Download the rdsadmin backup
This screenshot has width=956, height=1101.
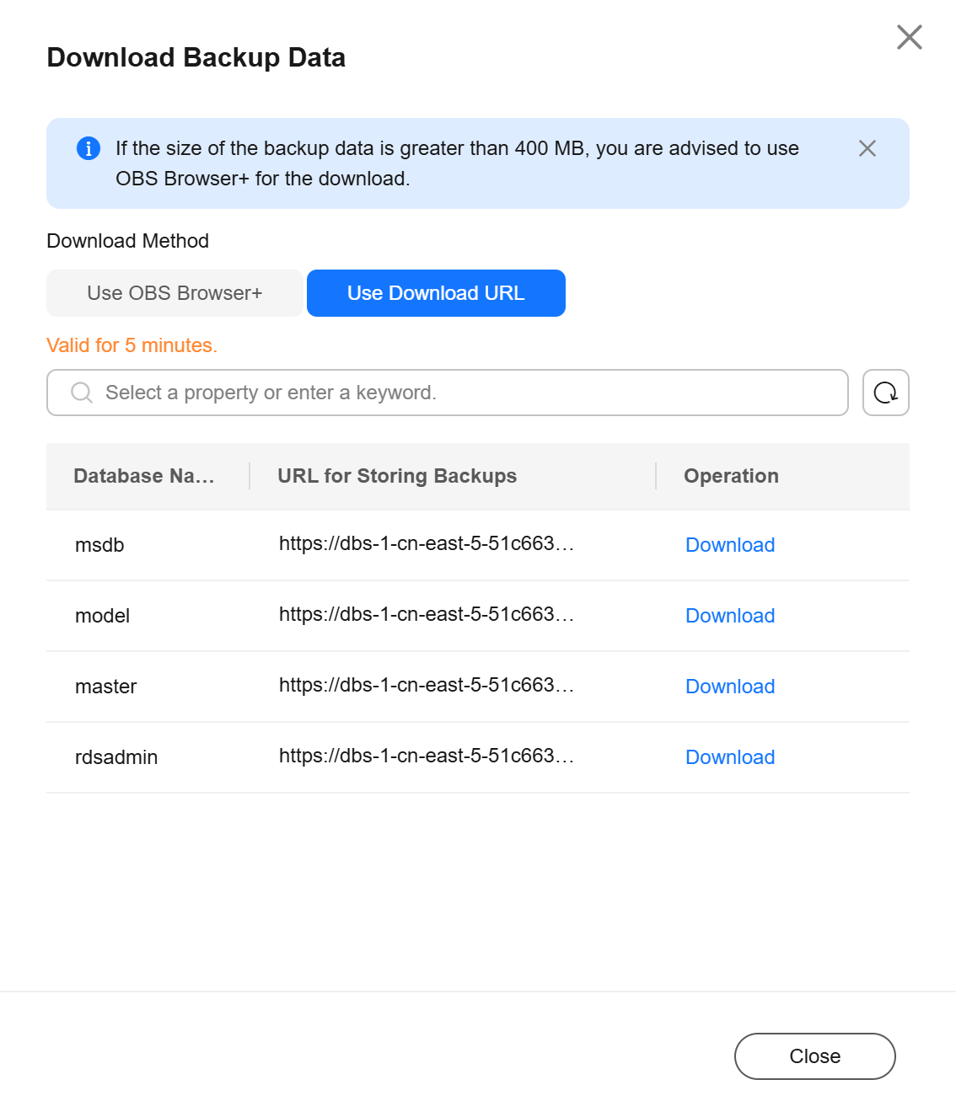[x=730, y=757]
